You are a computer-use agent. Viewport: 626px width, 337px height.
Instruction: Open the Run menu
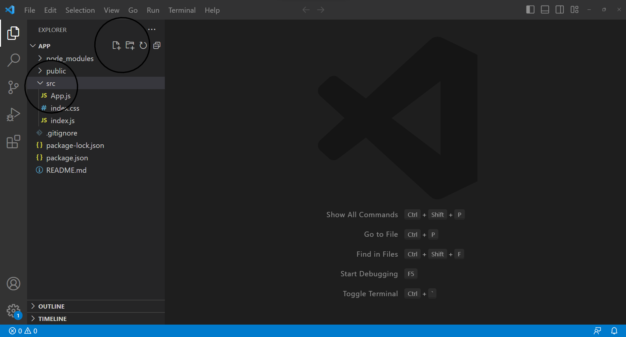point(153,10)
